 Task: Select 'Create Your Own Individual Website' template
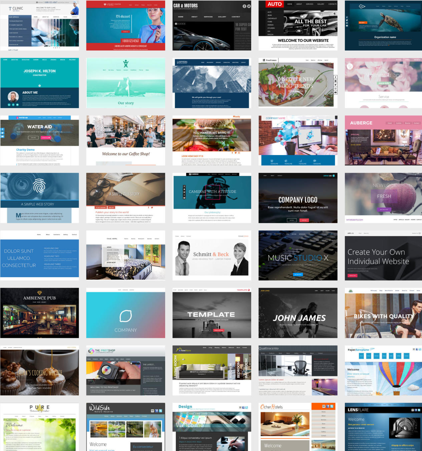coord(384,256)
